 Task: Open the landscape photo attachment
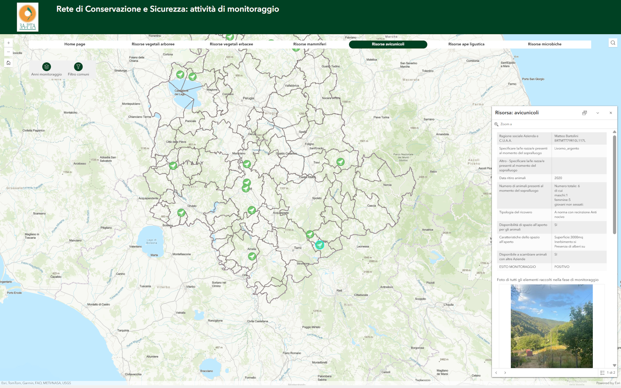[x=551, y=326]
